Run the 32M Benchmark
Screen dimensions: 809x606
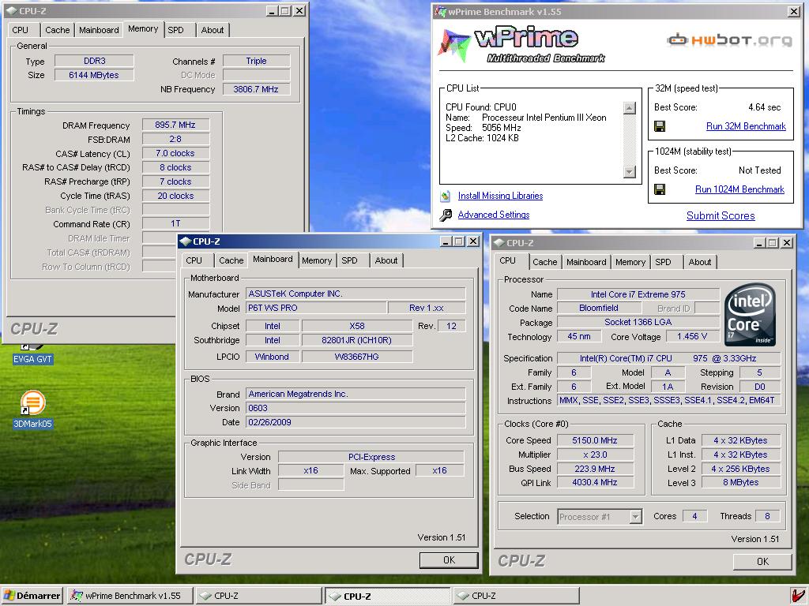[x=746, y=126]
